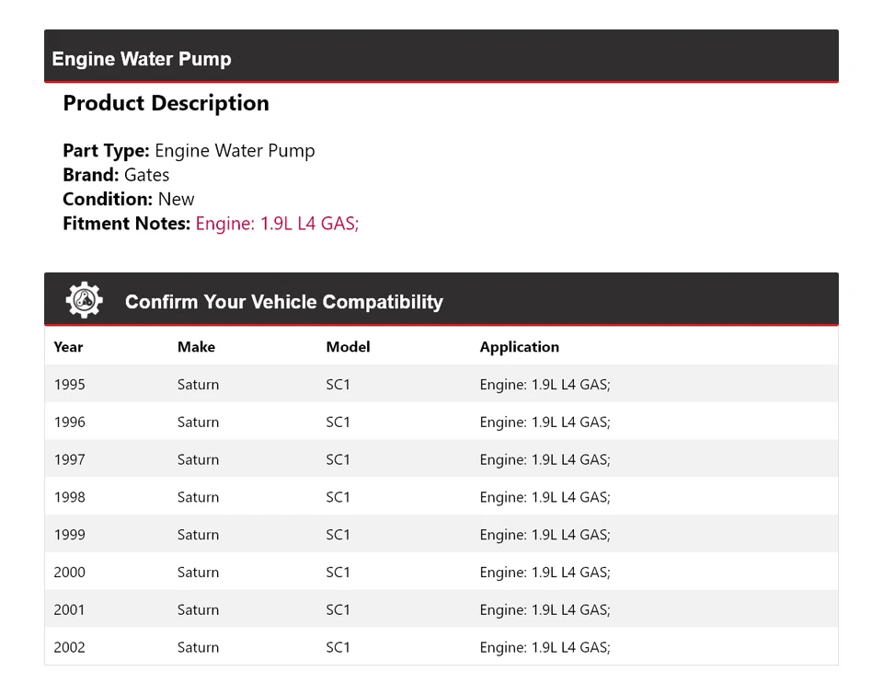Click the Brand: Gates text
The width and height of the screenshot is (883, 695).
(x=116, y=175)
